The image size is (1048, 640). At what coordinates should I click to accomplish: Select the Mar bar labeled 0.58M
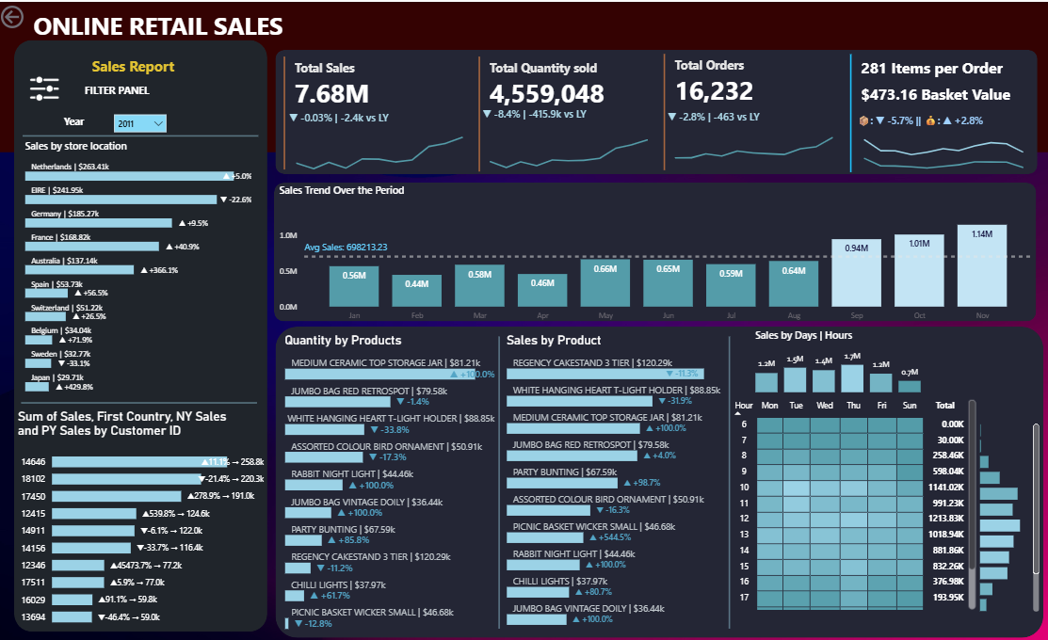coord(480,286)
